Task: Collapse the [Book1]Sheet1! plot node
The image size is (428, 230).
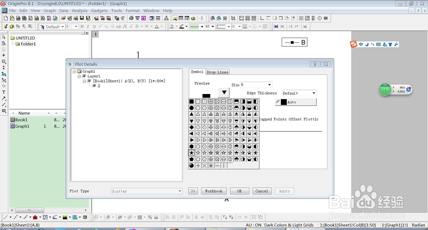Action: pyautogui.click(x=85, y=81)
